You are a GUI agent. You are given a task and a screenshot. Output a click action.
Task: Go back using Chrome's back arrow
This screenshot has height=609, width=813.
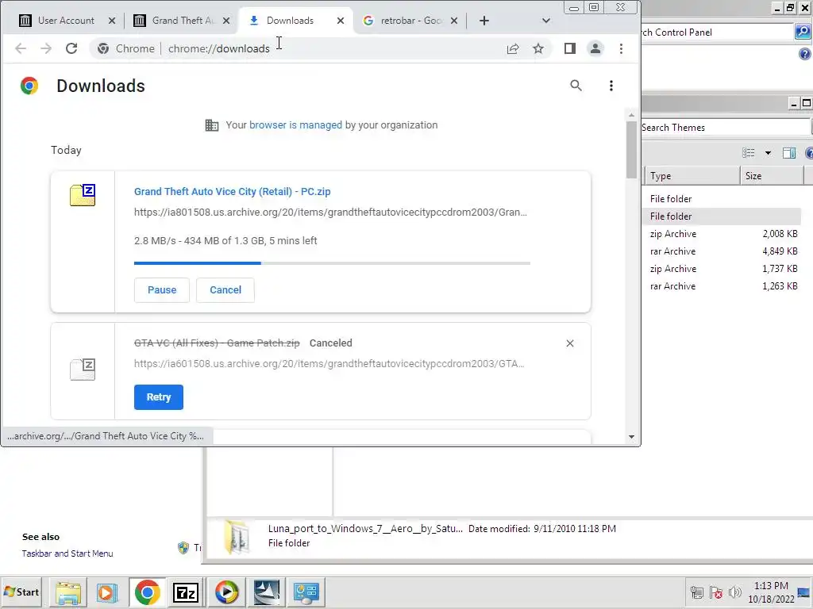click(x=20, y=48)
